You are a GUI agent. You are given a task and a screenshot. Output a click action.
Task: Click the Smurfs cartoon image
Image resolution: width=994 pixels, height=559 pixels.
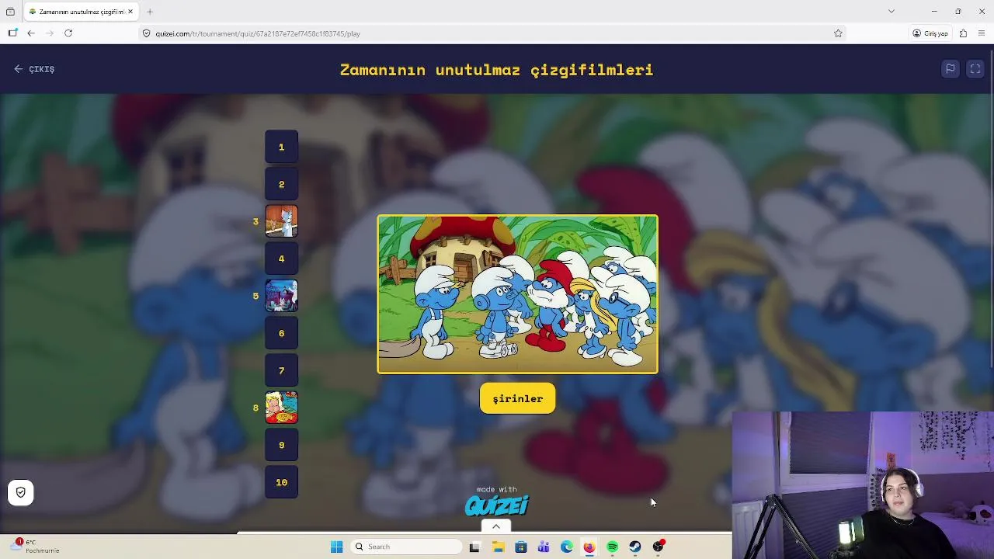point(517,294)
